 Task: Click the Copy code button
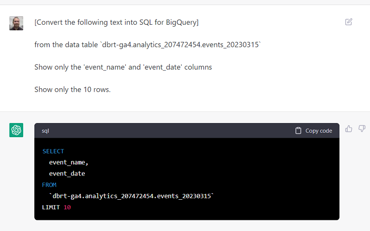(313, 131)
